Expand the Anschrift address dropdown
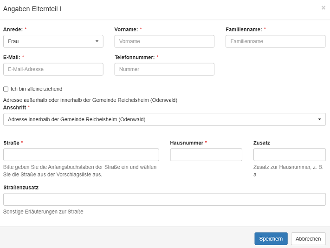Screen dimensions: 330x248 point(165,119)
